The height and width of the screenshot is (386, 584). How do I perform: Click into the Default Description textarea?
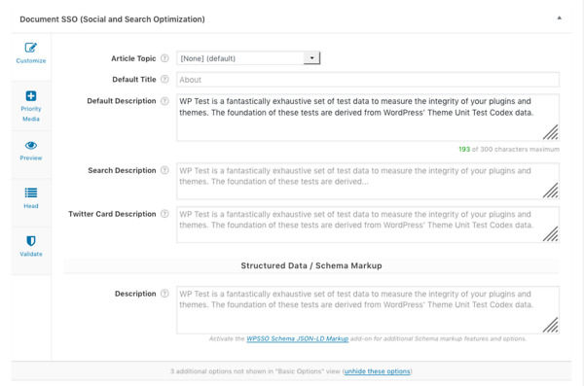[368, 118]
